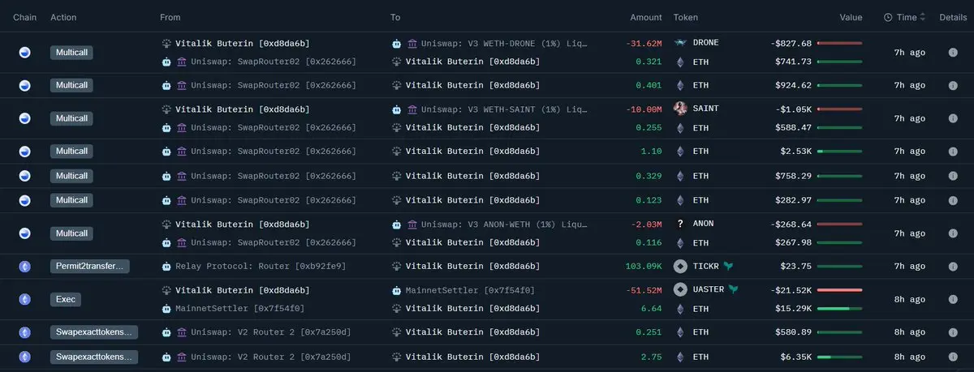Click the UASTER token icon

(x=680, y=289)
